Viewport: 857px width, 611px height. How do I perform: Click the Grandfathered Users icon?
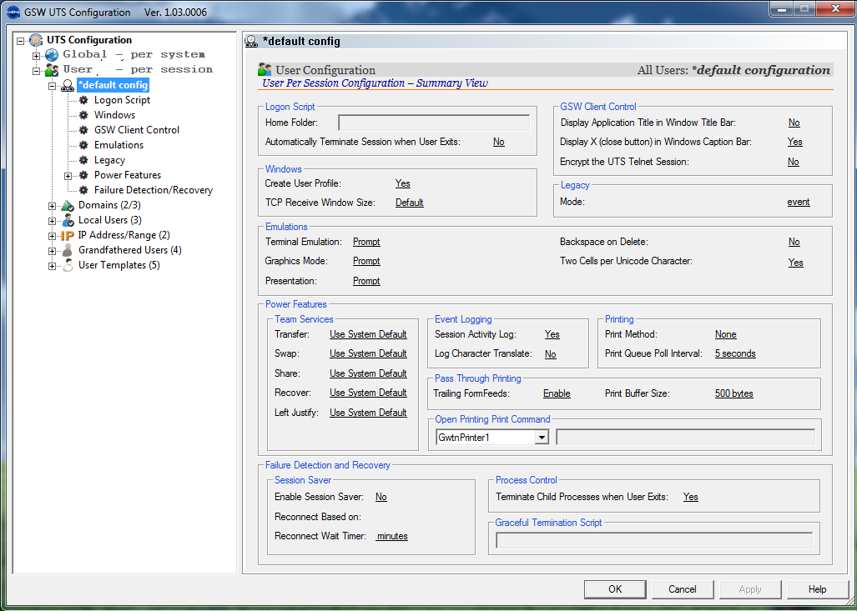[x=68, y=250]
